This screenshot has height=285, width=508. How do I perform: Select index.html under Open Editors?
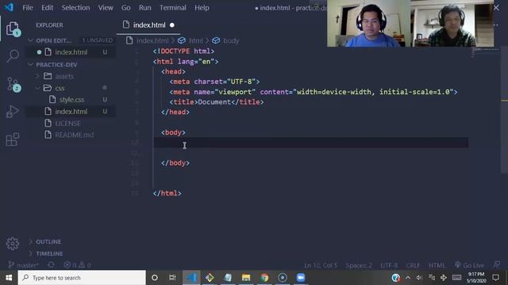[x=71, y=52]
